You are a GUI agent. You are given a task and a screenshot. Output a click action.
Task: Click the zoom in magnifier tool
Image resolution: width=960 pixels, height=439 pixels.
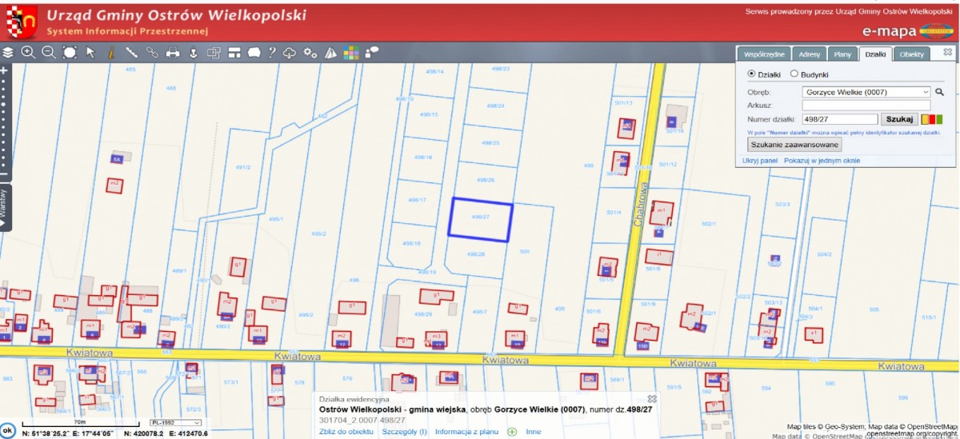tap(28, 53)
